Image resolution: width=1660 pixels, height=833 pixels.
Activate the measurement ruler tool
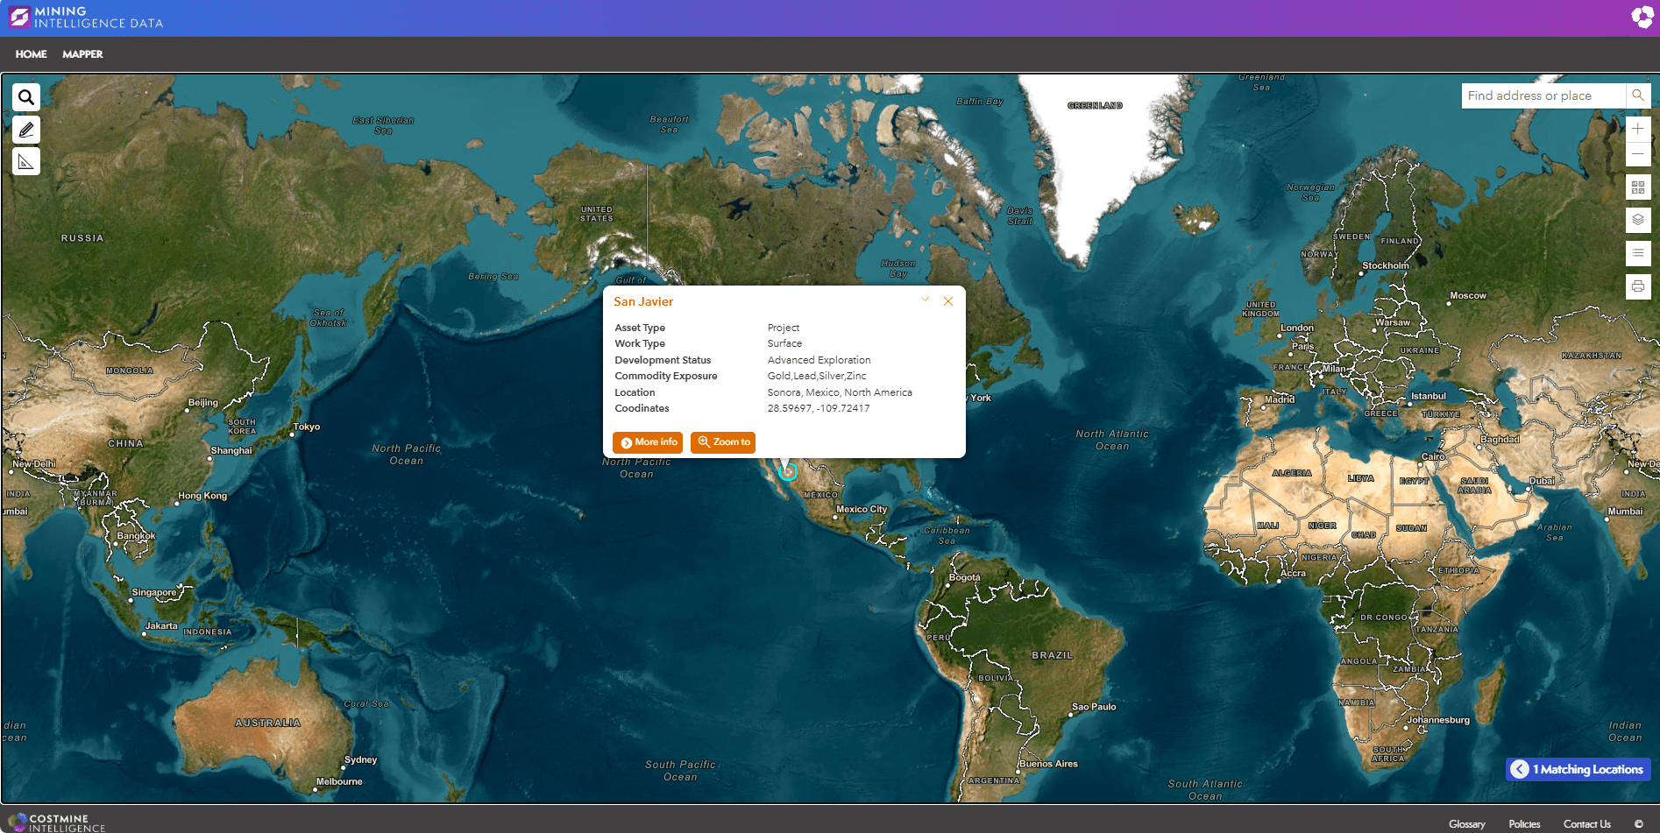click(x=26, y=162)
